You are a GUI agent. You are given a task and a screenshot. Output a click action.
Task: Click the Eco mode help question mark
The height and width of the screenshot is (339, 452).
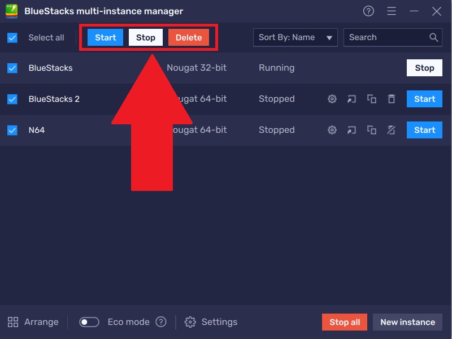click(161, 322)
